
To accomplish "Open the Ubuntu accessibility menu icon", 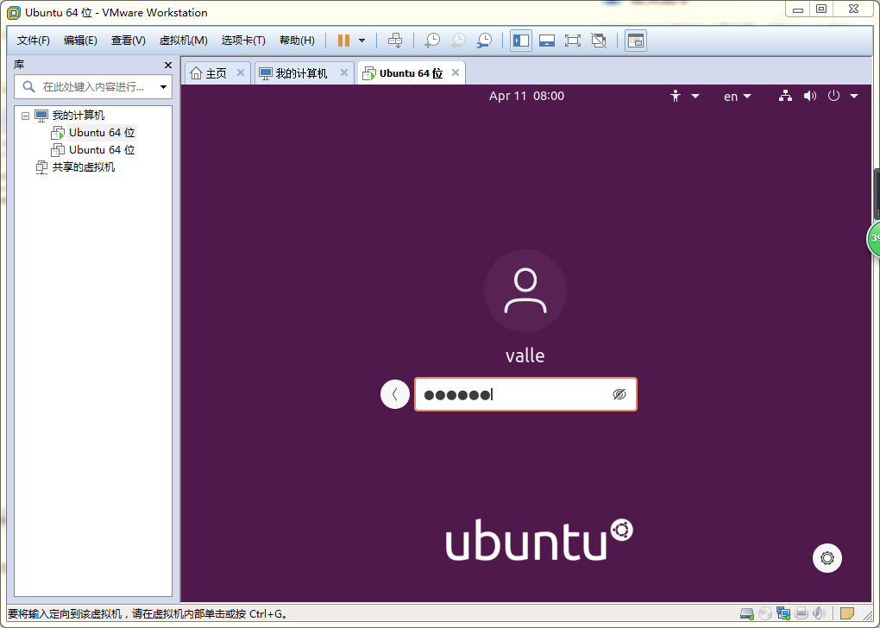I will click(x=676, y=96).
